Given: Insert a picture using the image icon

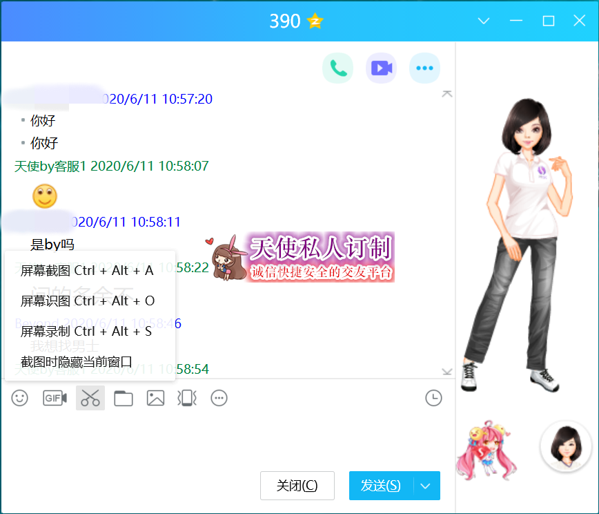Looking at the screenshot, I should pos(155,398).
